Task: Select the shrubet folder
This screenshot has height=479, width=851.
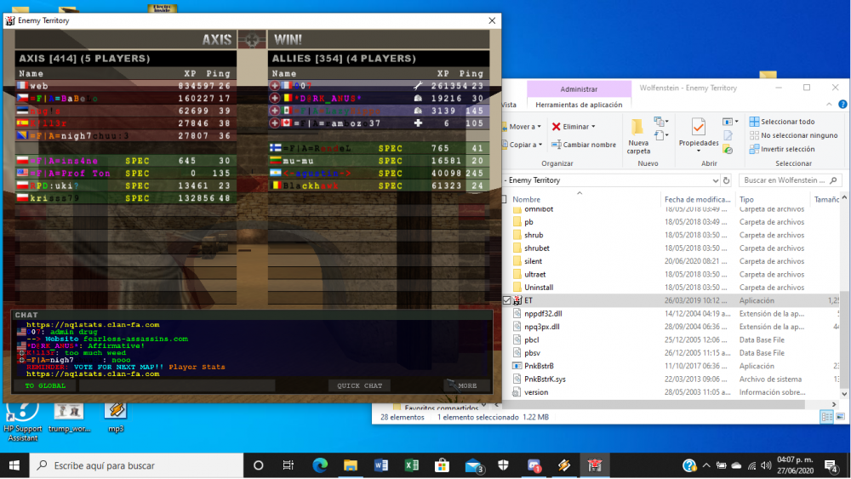Action: point(537,248)
